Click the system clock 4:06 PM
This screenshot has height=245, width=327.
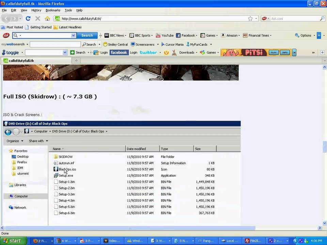316,241
